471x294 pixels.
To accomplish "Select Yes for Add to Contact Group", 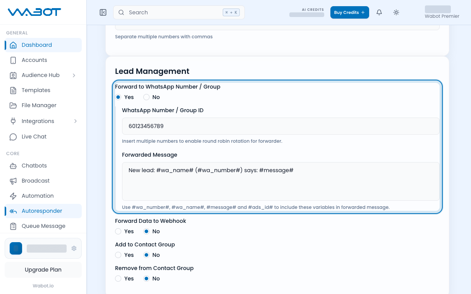I will (118, 255).
